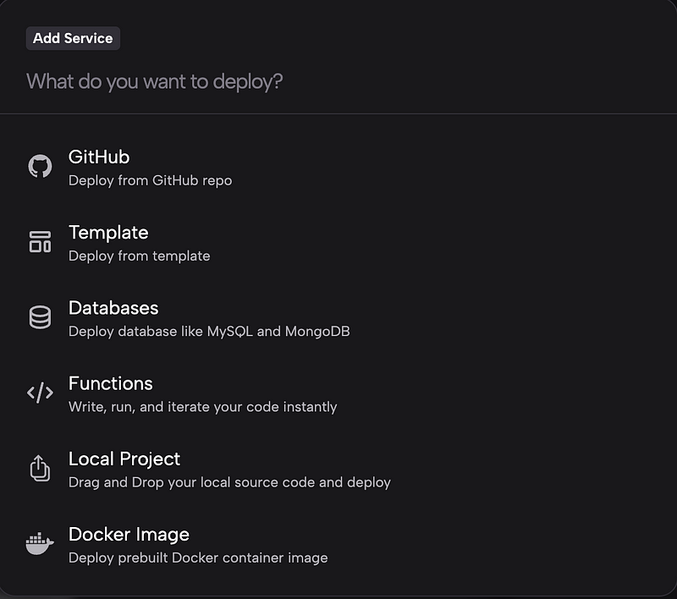Viewport: 677px width, 599px height.
Task: Click the Add Service label badge
Action: coord(73,38)
